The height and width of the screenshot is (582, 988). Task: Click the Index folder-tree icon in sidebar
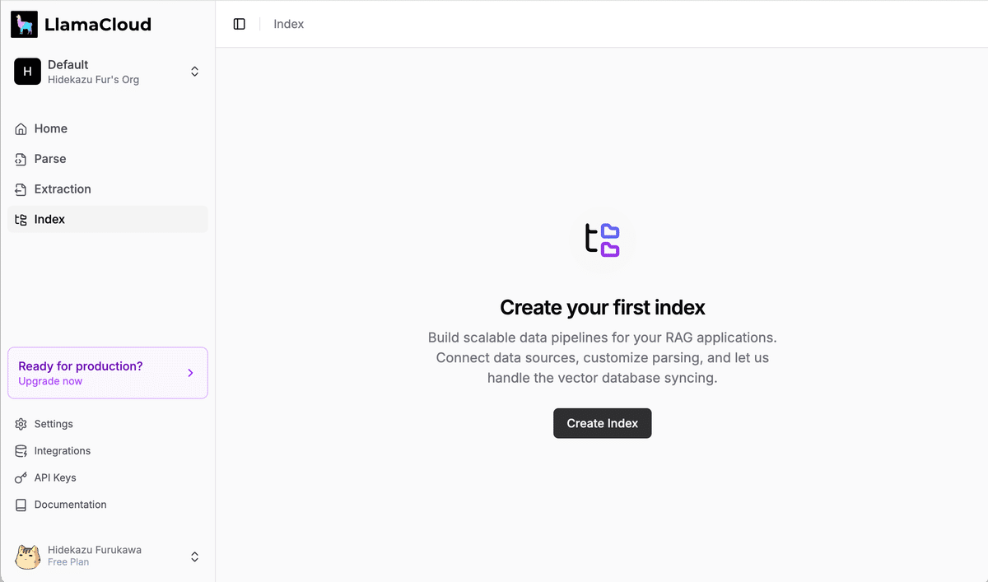coord(21,220)
